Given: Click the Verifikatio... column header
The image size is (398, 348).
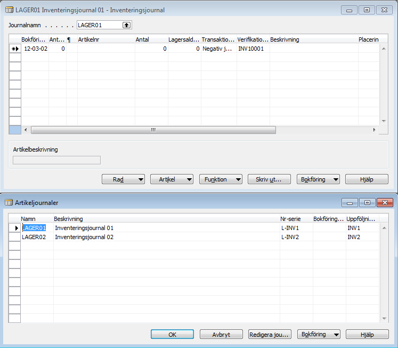Looking at the screenshot, I should click(253, 39).
